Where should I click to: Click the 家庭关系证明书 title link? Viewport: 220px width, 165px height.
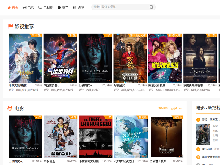click(x=193, y=85)
